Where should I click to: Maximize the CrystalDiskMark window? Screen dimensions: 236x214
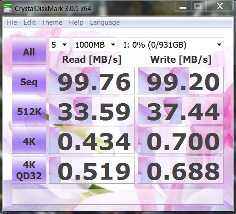(x=198, y=6)
